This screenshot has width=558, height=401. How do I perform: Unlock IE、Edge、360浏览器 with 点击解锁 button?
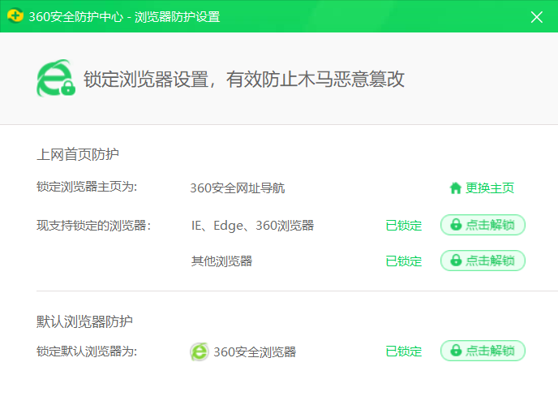[483, 225]
